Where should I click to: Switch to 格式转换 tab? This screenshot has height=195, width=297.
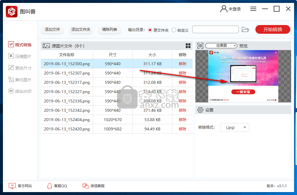(x=20, y=45)
